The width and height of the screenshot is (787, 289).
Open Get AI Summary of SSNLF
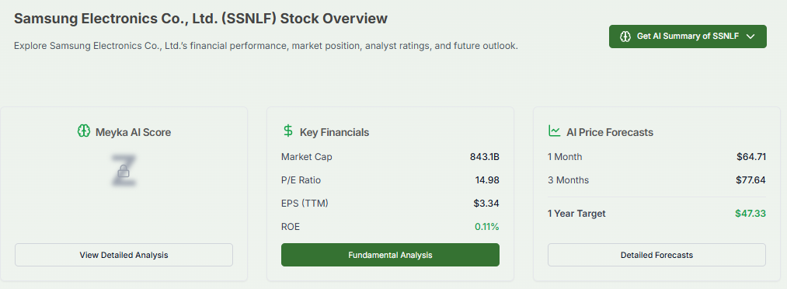pos(688,37)
